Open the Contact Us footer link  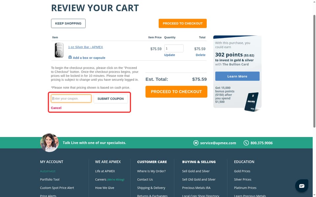click(x=145, y=179)
